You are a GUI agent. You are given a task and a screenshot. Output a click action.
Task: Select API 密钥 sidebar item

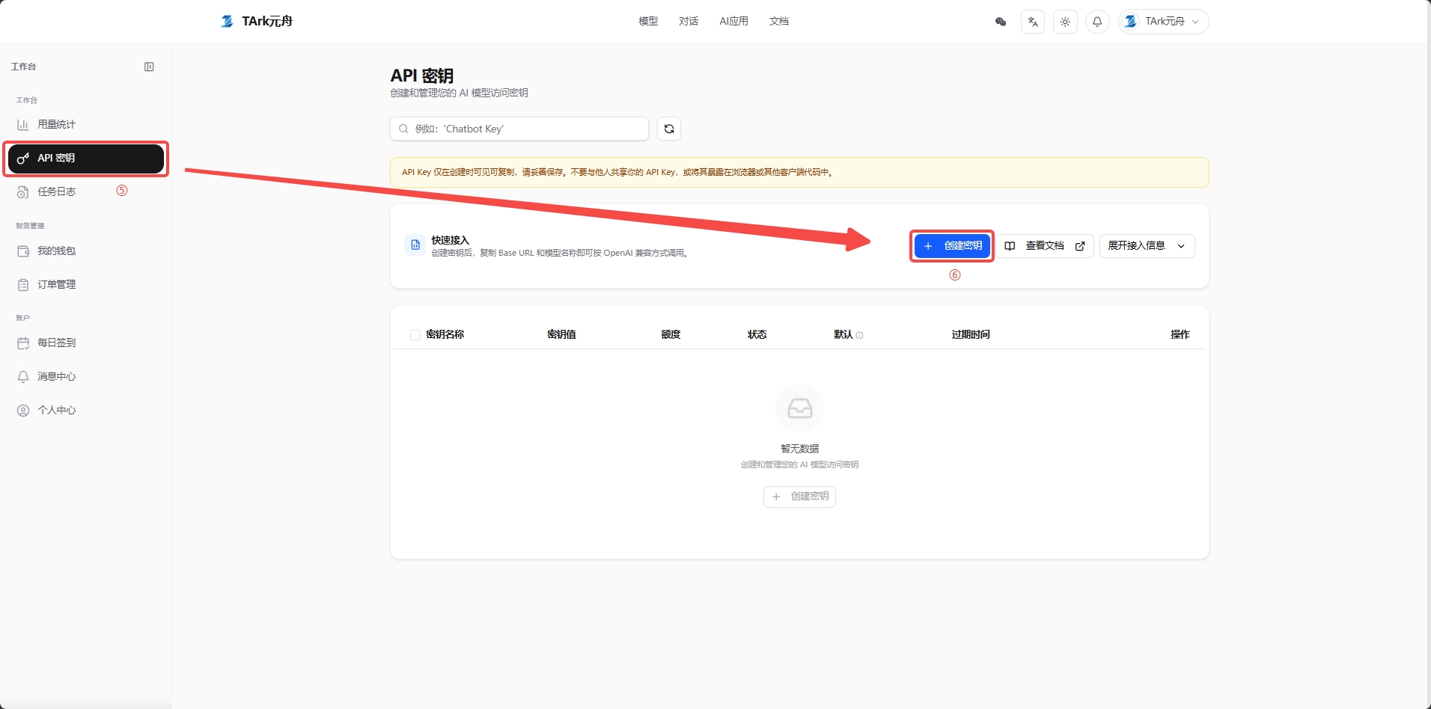tap(86, 158)
